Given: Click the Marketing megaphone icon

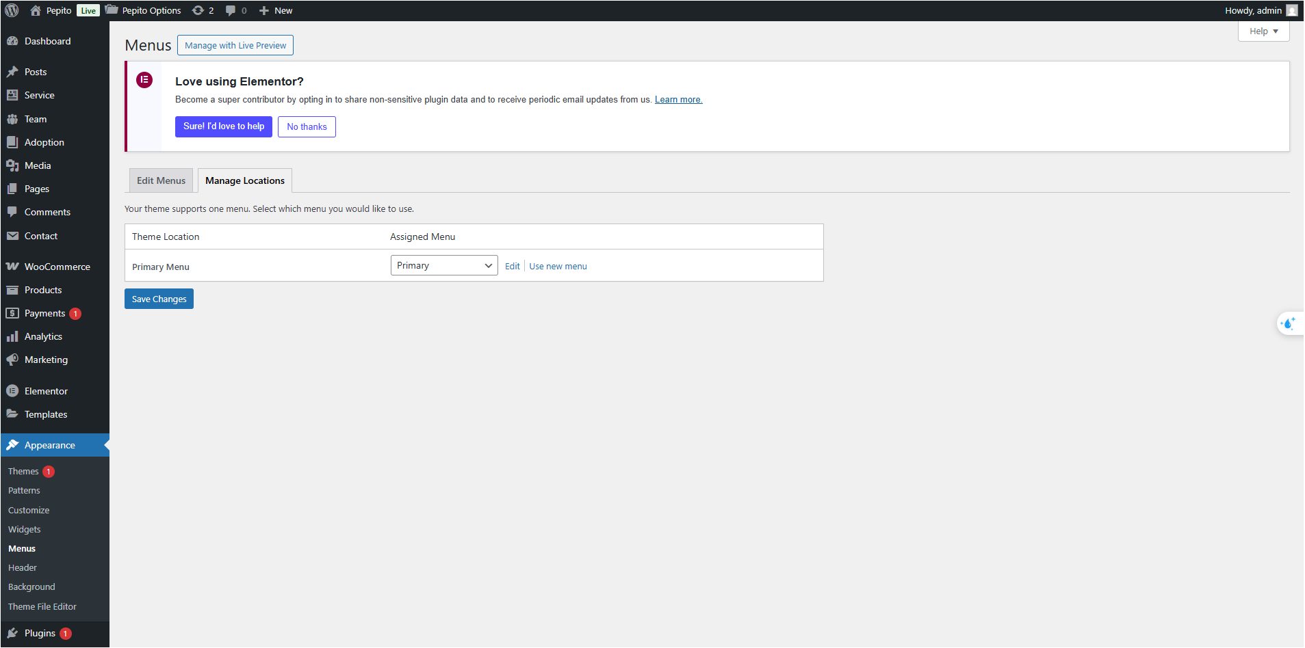Looking at the screenshot, I should click(x=12, y=360).
